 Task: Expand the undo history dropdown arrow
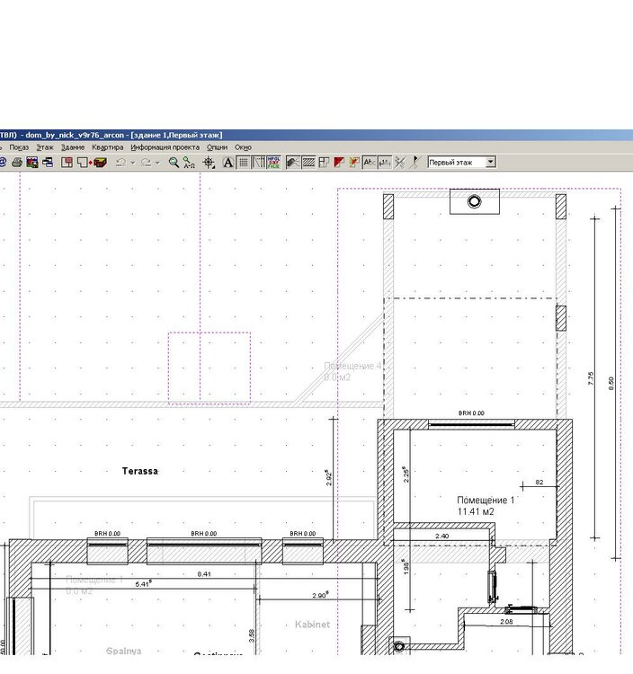pos(133,163)
